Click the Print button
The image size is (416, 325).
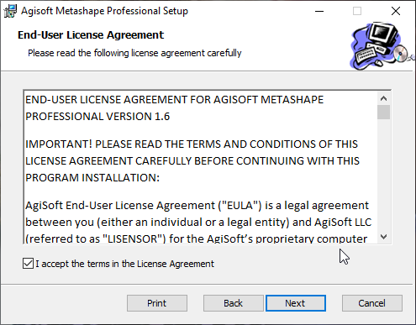coord(157,303)
